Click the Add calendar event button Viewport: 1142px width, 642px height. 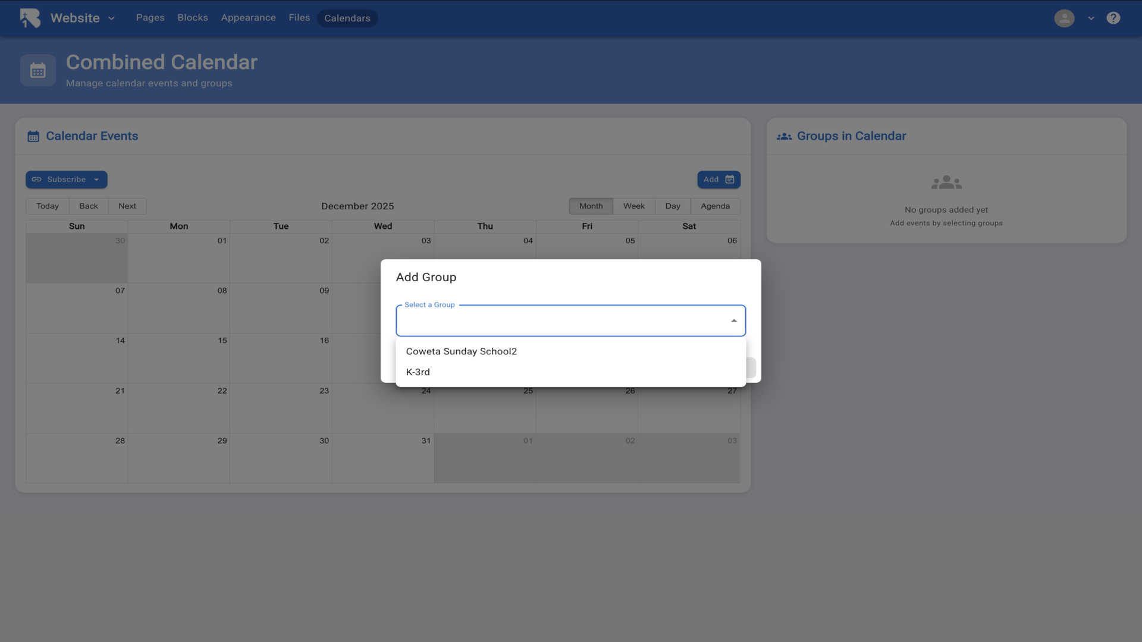point(718,180)
